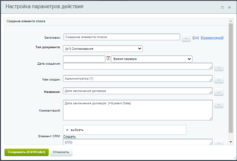The height and width of the screenshot is (161, 237).
Task: Click the dialog resize grip corner
Action: pos(234,158)
